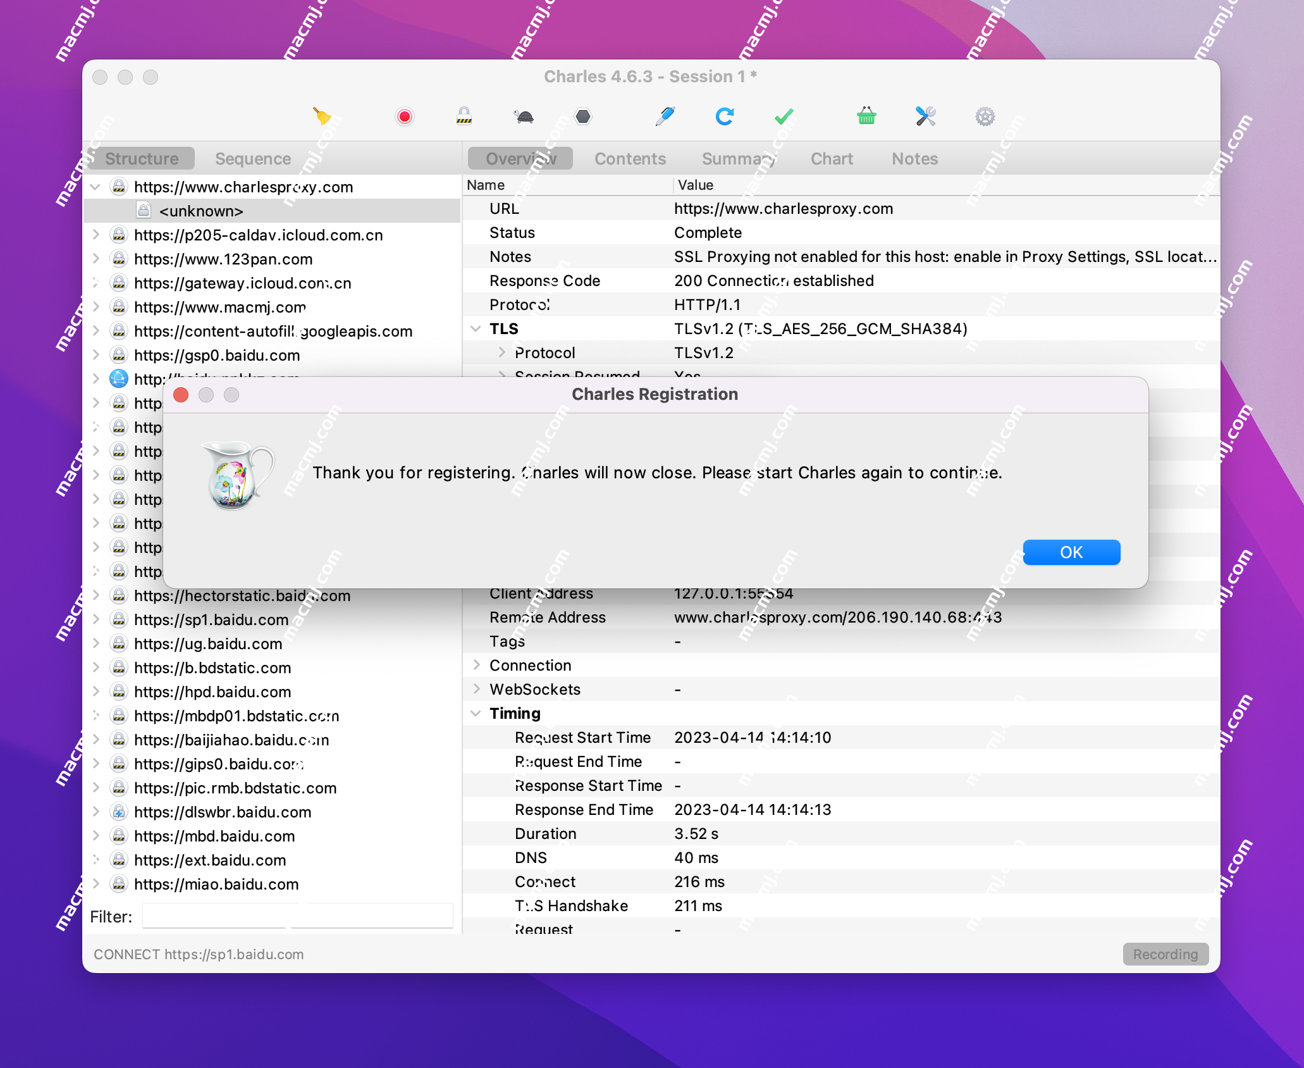This screenshot has width=1304, height=1068.
Task: Expand the www.123pan.com node
Action: (95, 259)
